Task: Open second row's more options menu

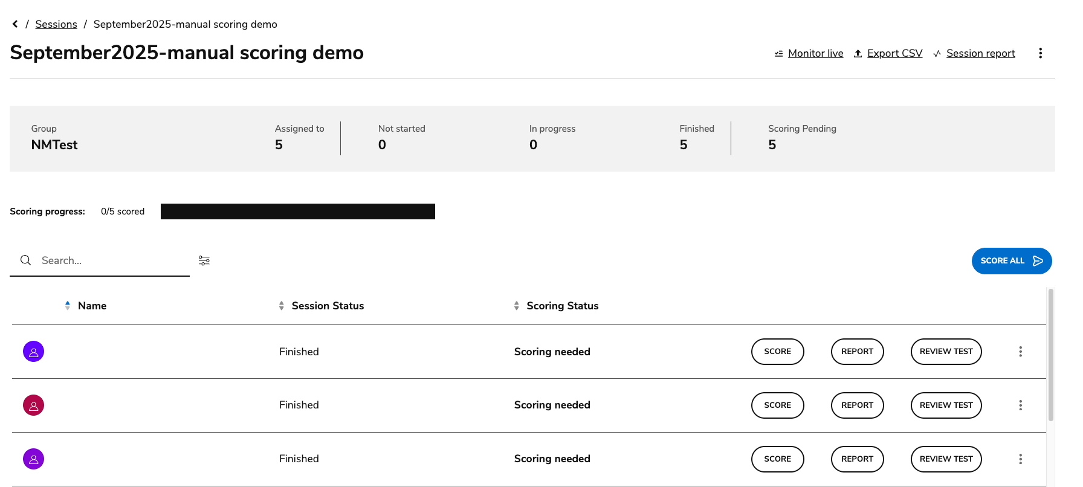Action: point(1020,405)
